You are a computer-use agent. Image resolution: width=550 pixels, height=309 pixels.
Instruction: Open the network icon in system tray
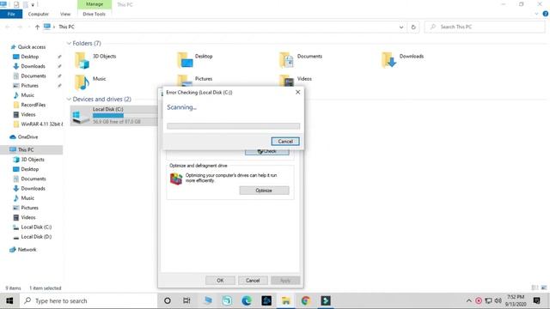pyautogui.click(x=488, y=300)
